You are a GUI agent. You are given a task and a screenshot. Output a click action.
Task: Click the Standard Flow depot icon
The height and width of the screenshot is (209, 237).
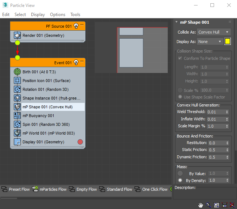(102, 189)
